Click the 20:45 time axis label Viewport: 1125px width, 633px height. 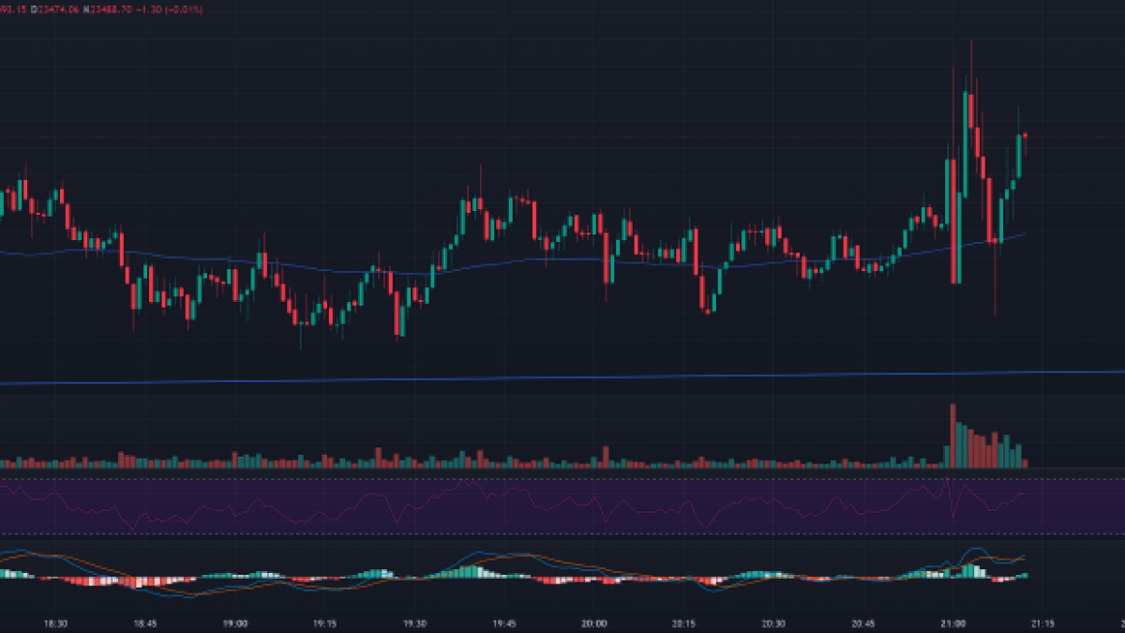click(x=863, y=623)
